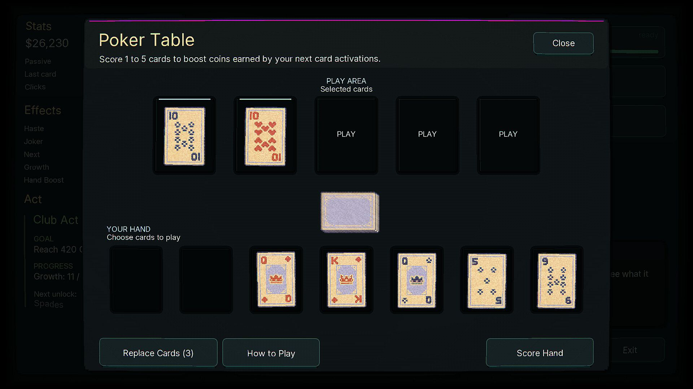This screenshot has height=389, width=693.
Task: Open the How to Play guide
Action: (271, 353)
